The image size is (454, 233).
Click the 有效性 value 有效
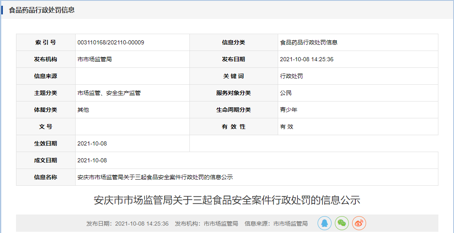tap(287, 127)
